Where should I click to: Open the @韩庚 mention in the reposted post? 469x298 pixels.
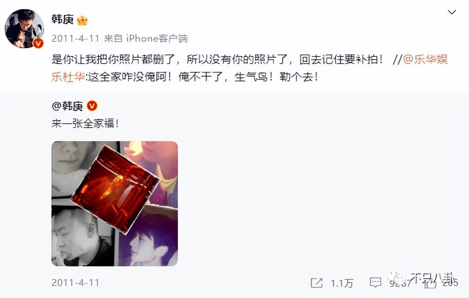[x=67, y=106]
